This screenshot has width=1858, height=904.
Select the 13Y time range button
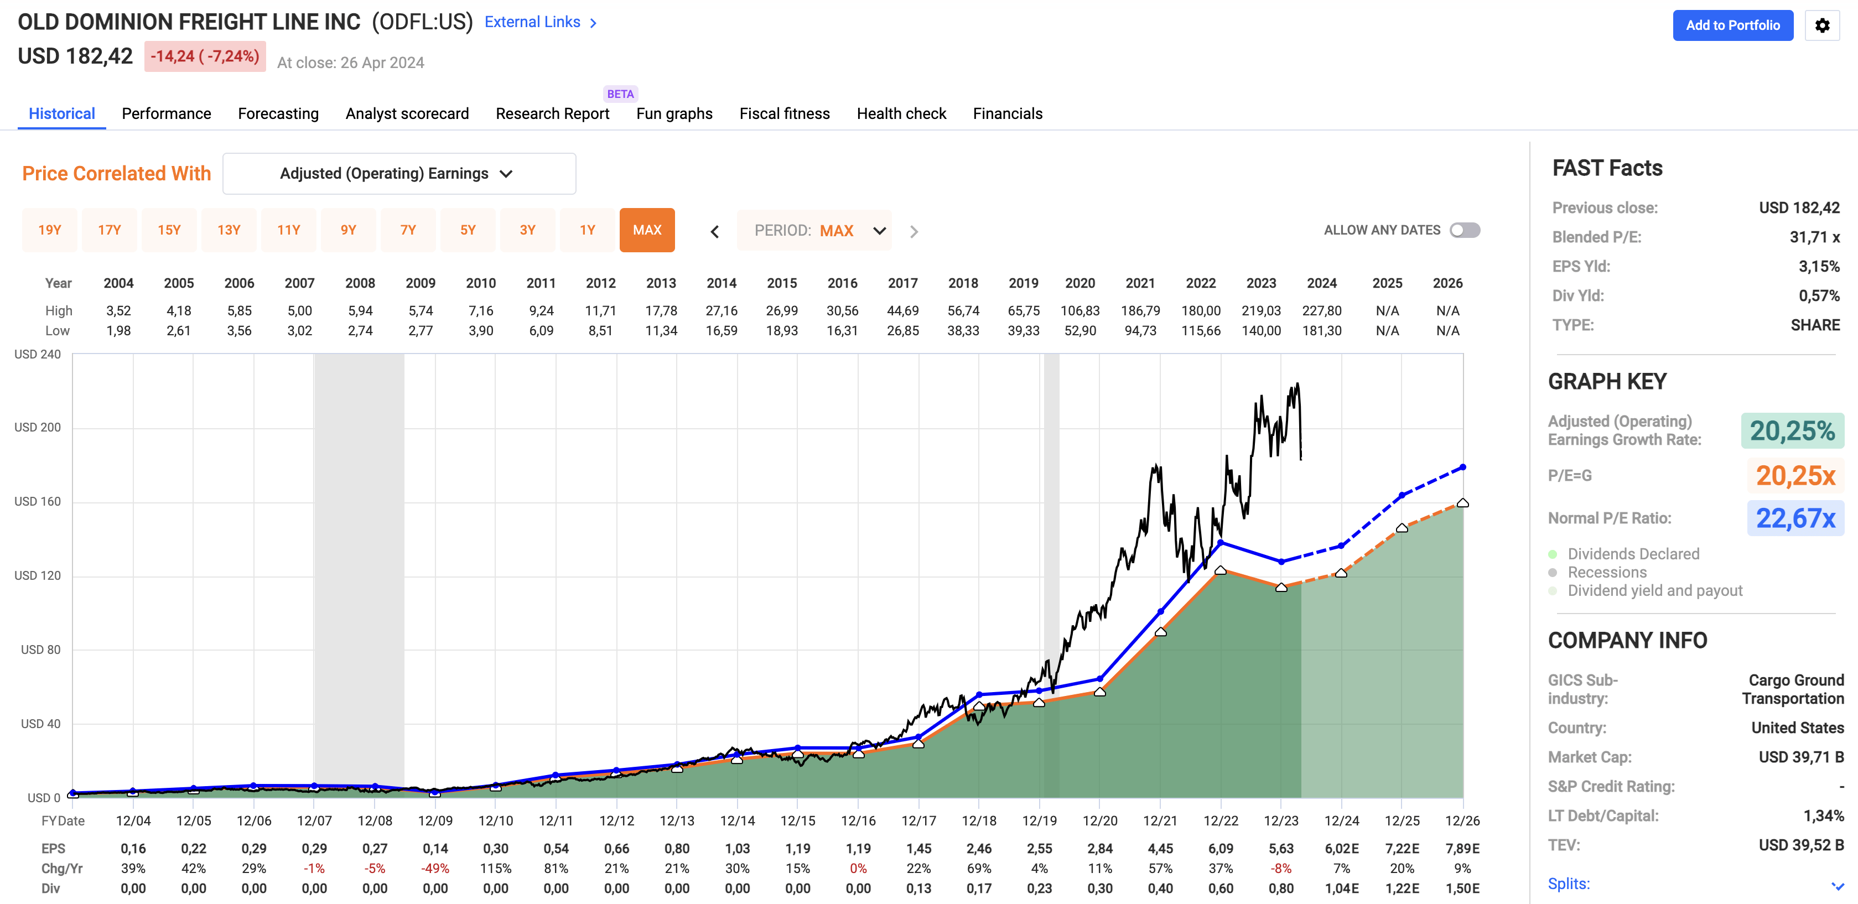[230, 230]
